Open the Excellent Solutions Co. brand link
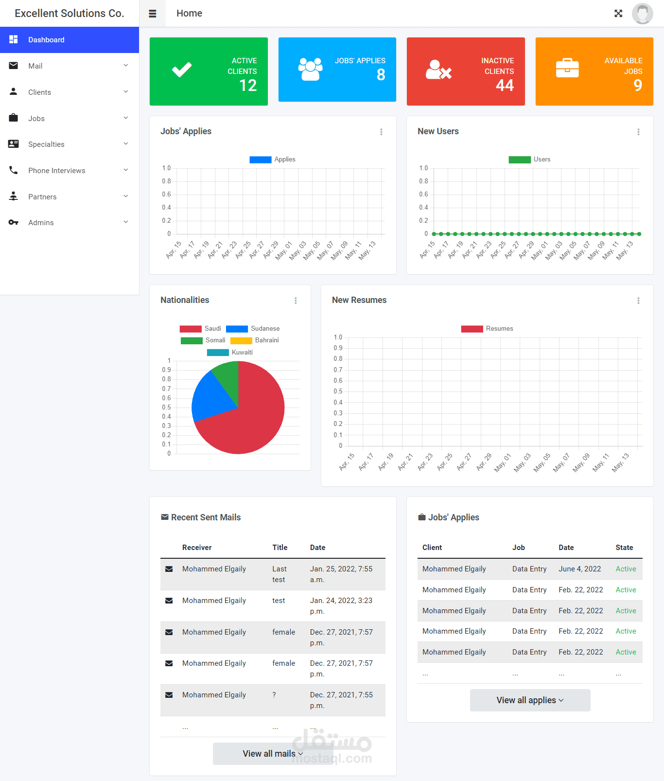664x781 pixels. pos(70,14)
